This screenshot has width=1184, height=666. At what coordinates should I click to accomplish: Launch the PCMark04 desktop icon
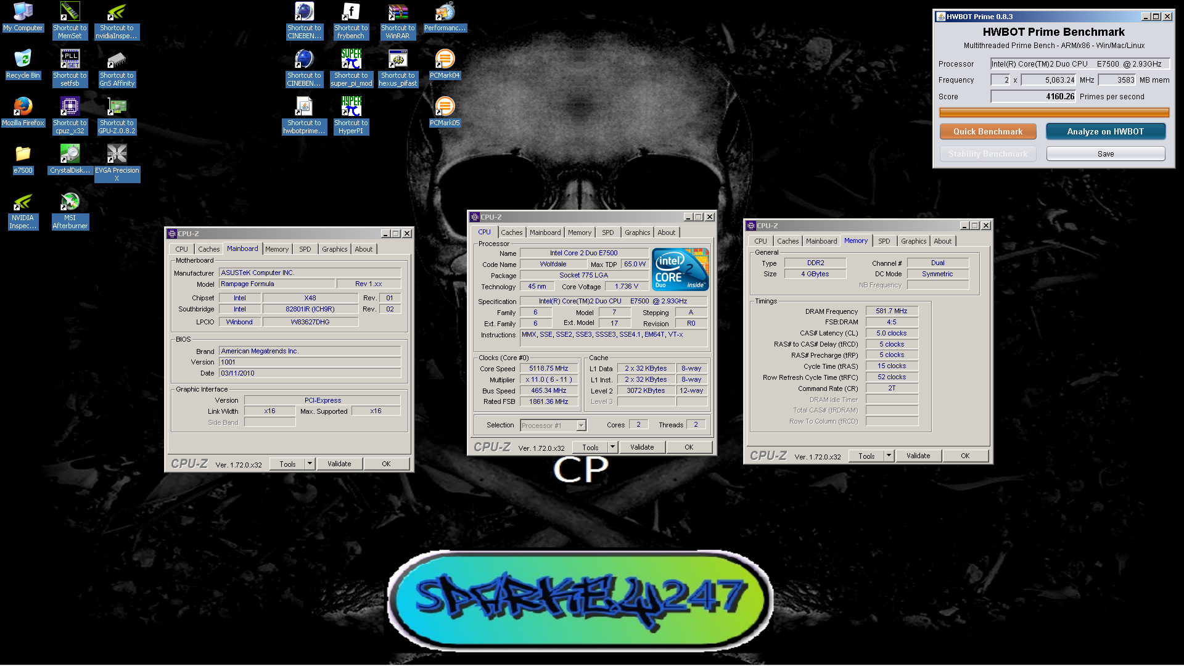click(x=445, y=65)
